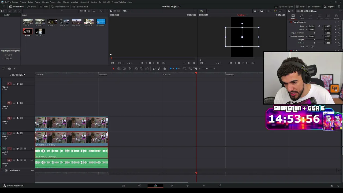Expand the media pool search options dropdown
The height and width of the screenshot is (193, 343).
(x=97, y=11)
